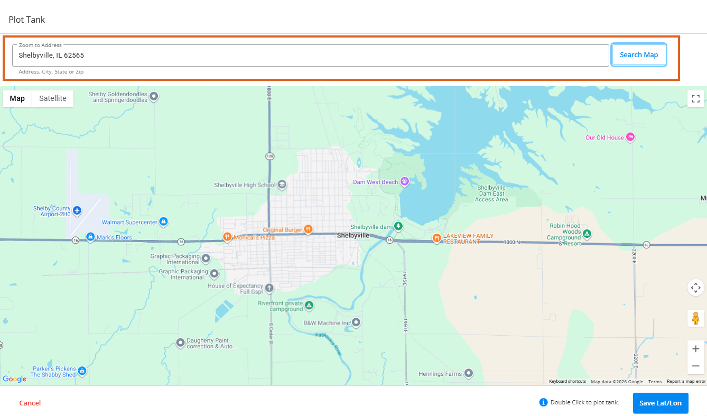Select the Daugherty Paint correction pin

(180, 343)
